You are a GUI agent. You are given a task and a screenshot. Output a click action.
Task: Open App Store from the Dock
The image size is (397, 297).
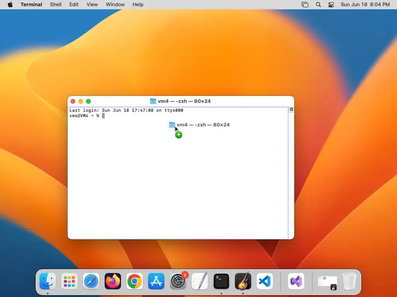(156, 281)
